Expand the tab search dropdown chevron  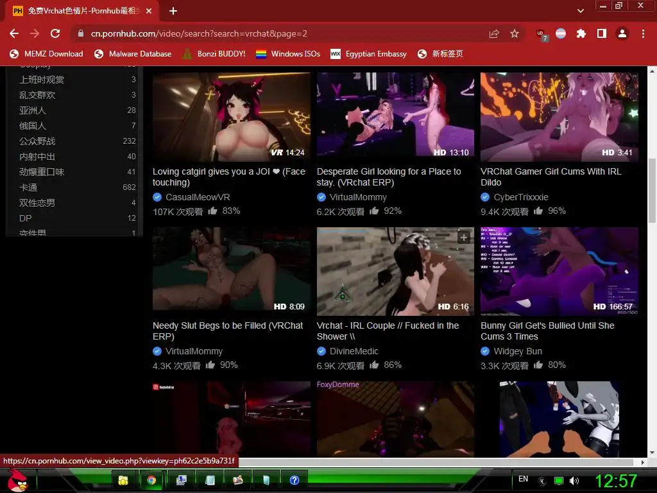(580, 11)
